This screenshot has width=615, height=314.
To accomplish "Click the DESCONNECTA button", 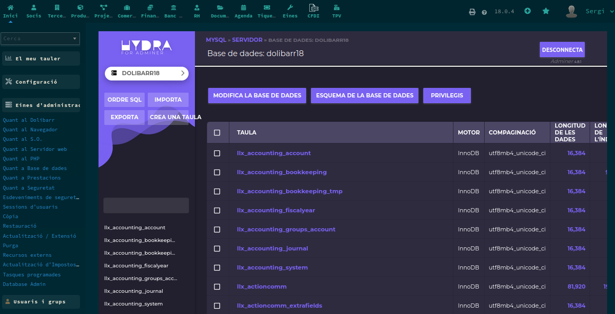I will click(x=562, y=50).
